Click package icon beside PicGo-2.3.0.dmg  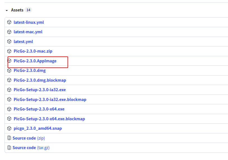pos(9,70)
